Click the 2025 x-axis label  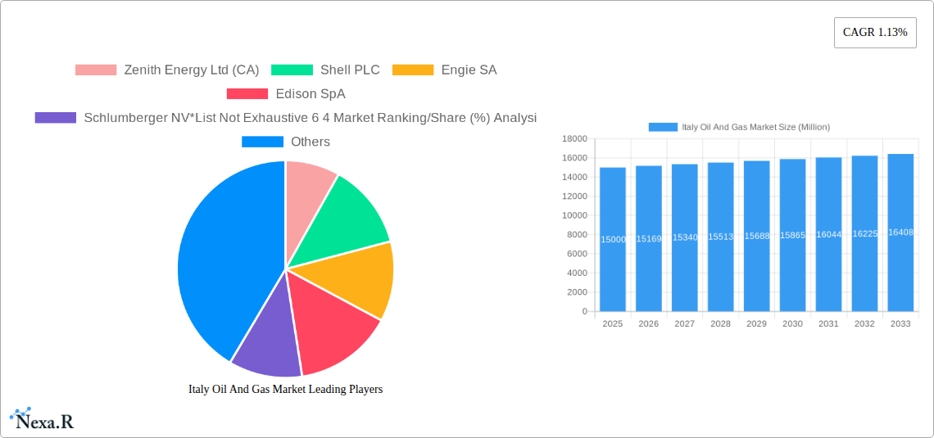(x=612, y=323)
